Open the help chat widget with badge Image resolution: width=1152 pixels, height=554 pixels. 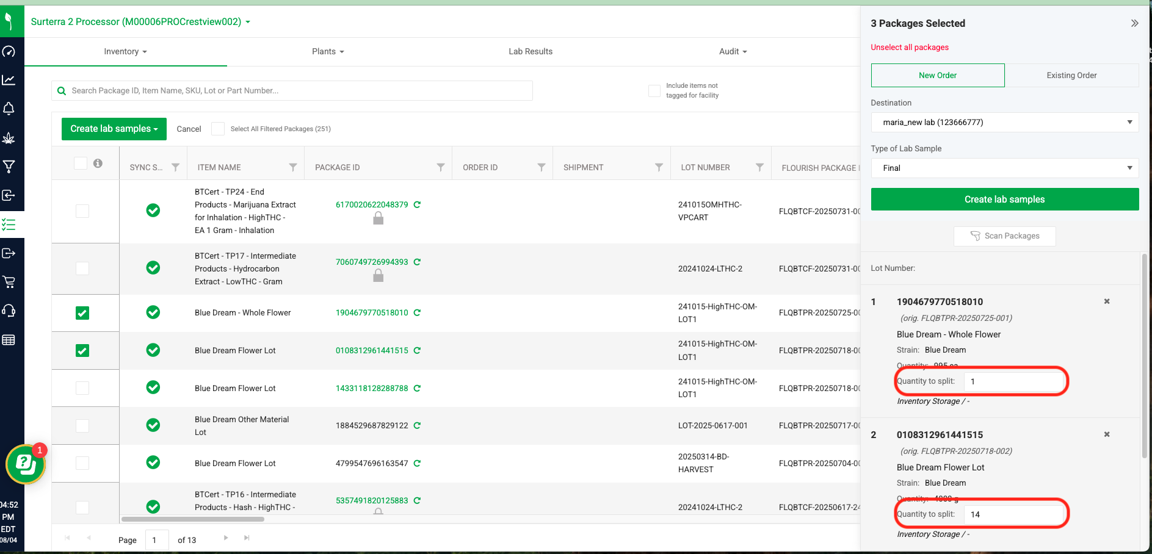(26, 464)
